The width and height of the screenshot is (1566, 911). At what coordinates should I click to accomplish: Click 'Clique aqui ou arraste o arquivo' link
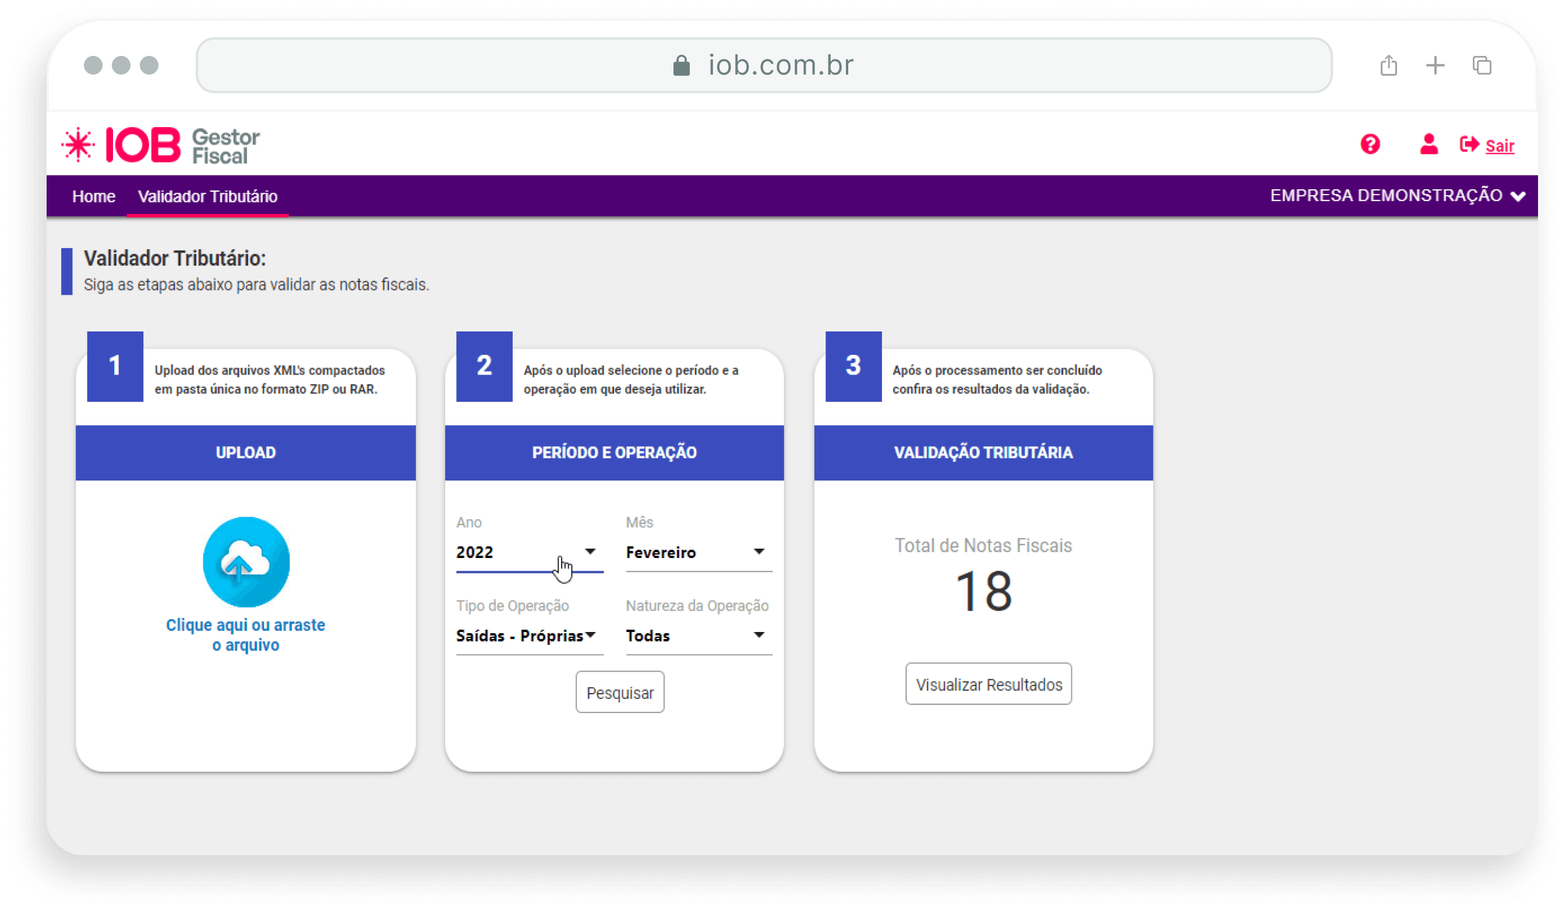[x=245, y=634]
